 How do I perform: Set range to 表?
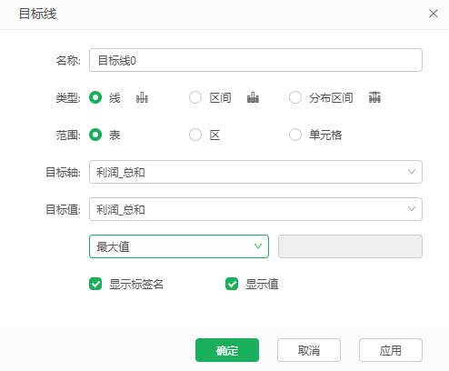95,135
